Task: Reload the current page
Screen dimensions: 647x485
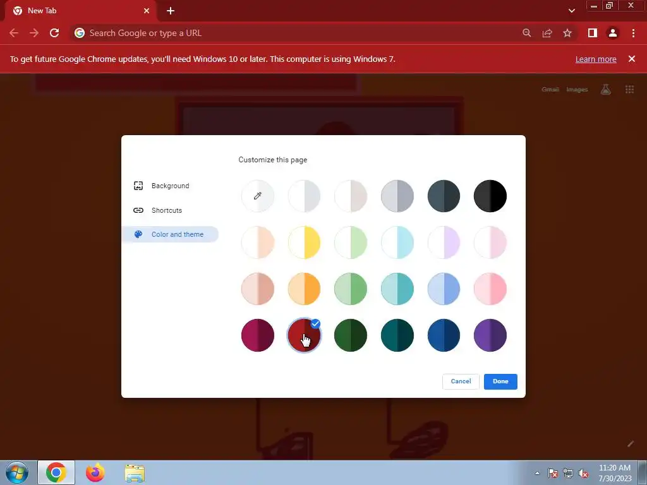Action: coord(54,33)
